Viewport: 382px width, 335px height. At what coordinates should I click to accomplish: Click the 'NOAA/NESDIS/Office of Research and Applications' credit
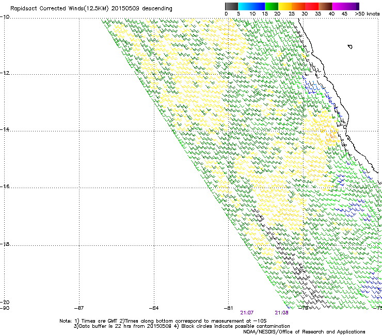(x=304, y=332)
